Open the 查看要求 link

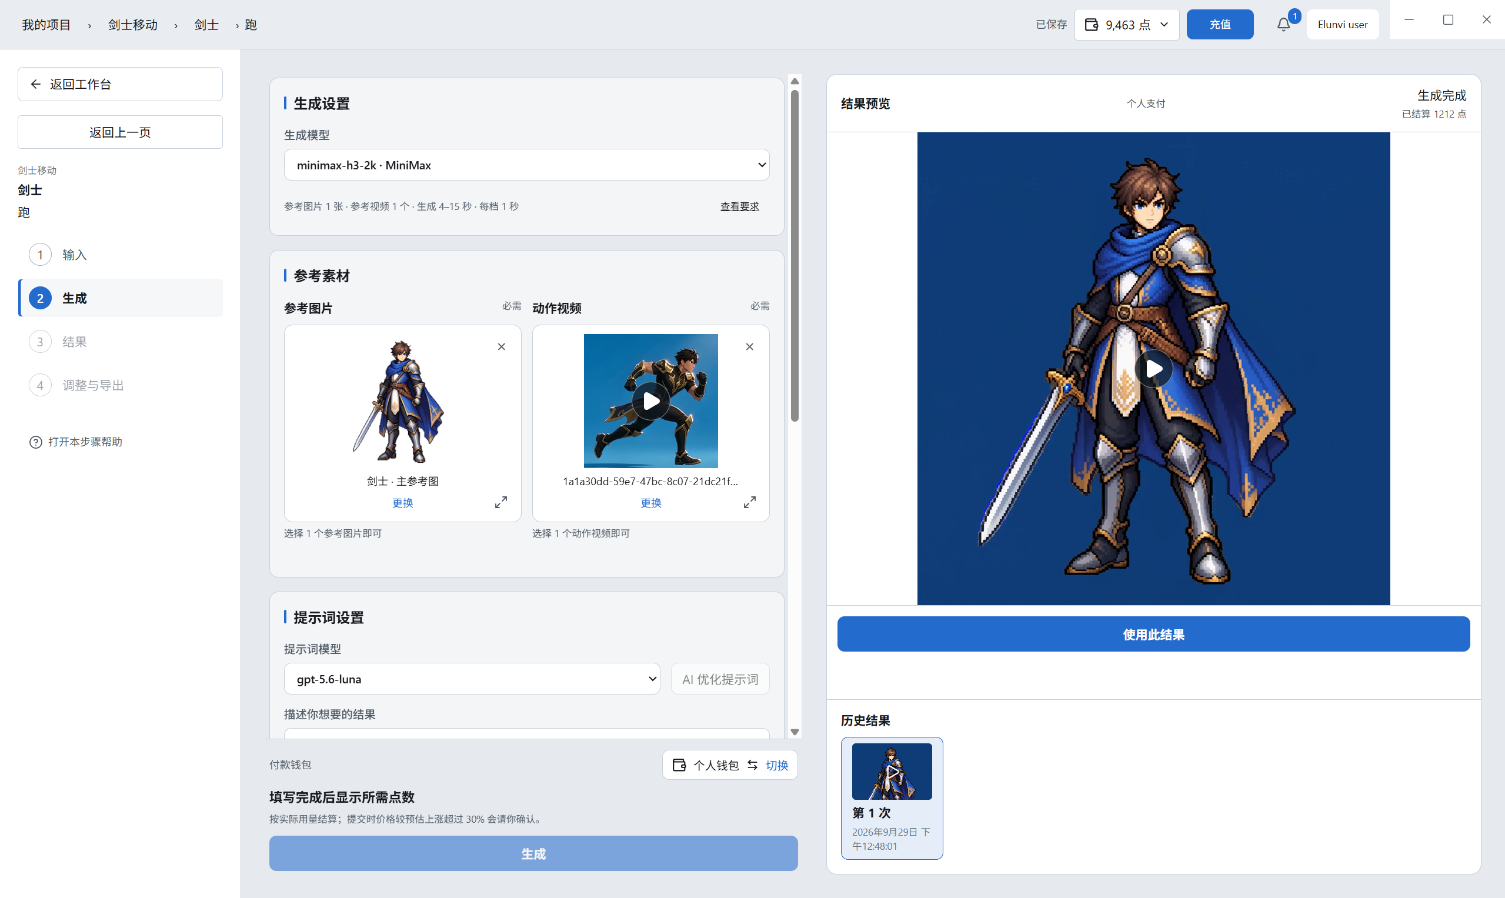[x=739, y=206]
